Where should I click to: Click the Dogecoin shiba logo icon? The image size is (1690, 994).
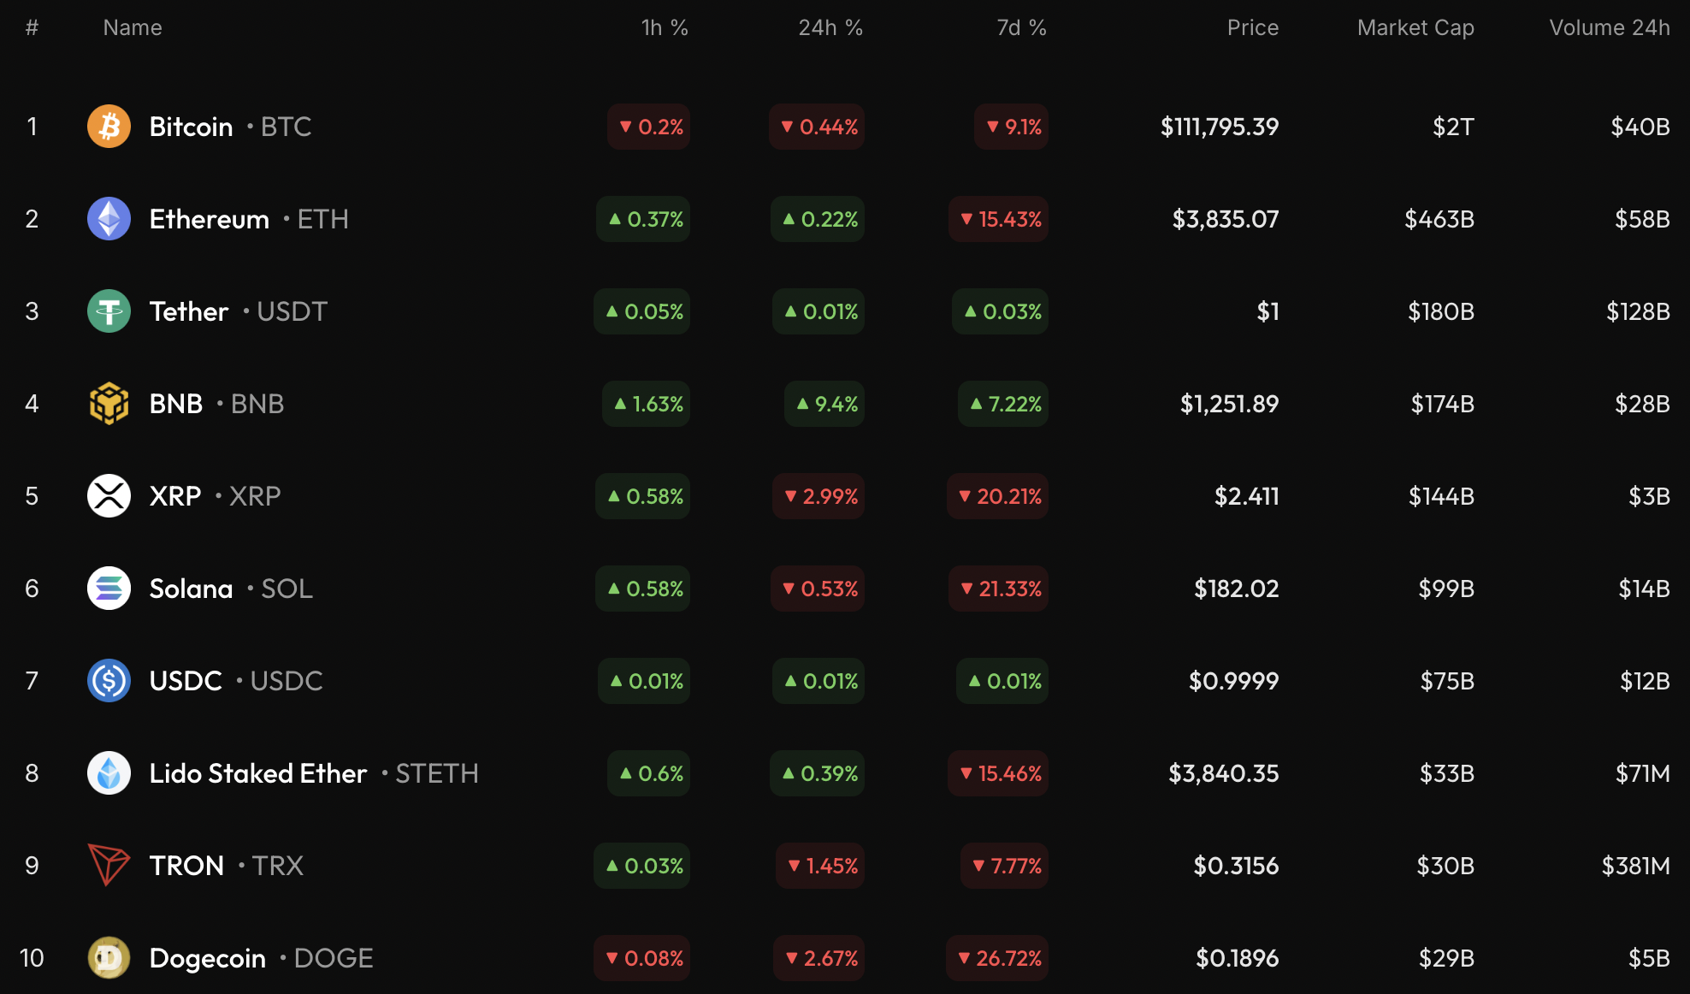coord(109,958)
